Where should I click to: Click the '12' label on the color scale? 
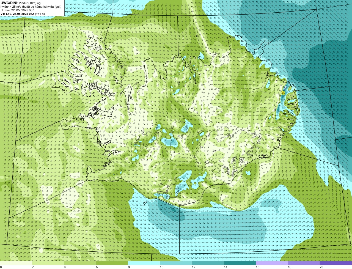[194, 267]
